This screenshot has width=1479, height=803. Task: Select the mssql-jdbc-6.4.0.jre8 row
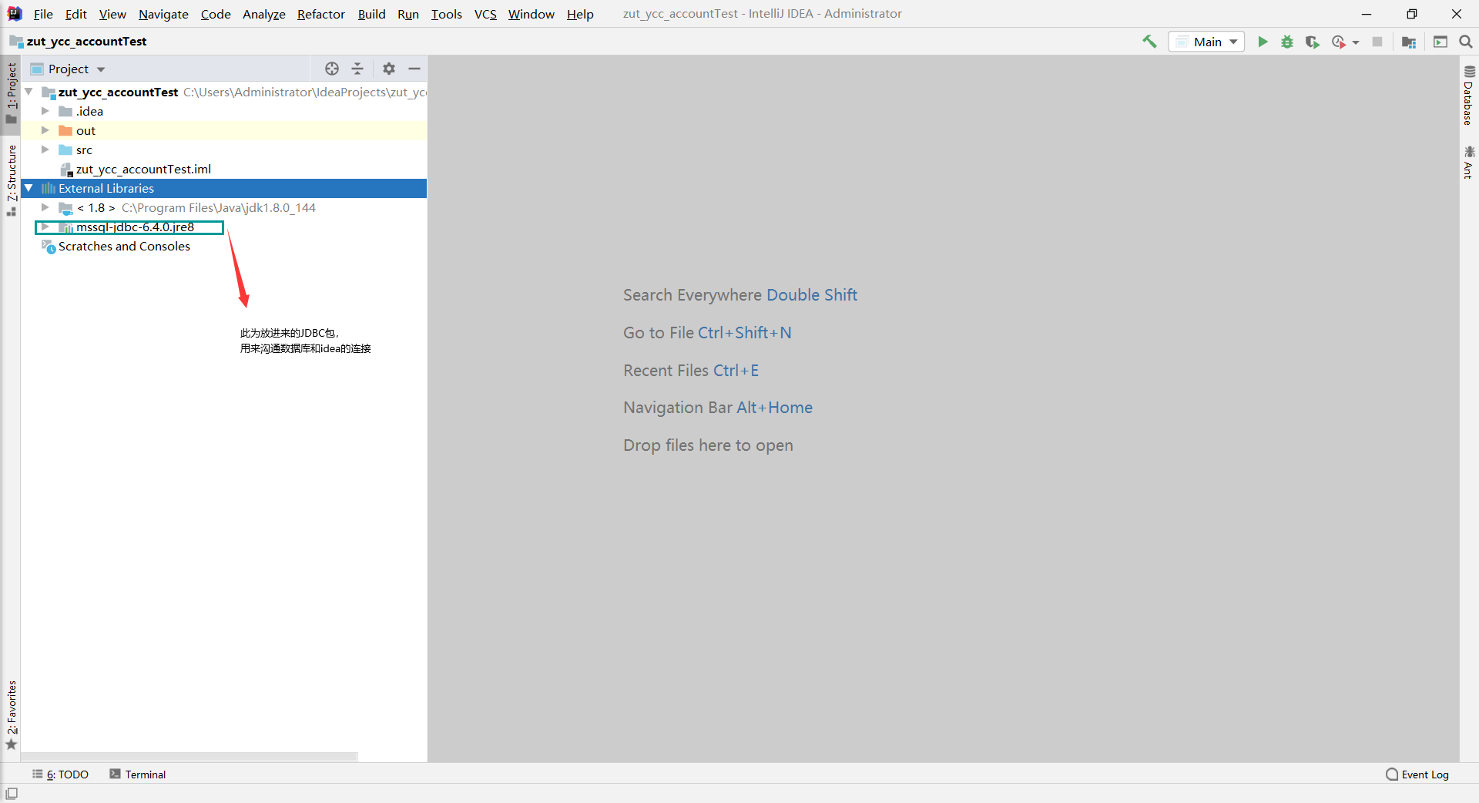click(x=223, y=227)
